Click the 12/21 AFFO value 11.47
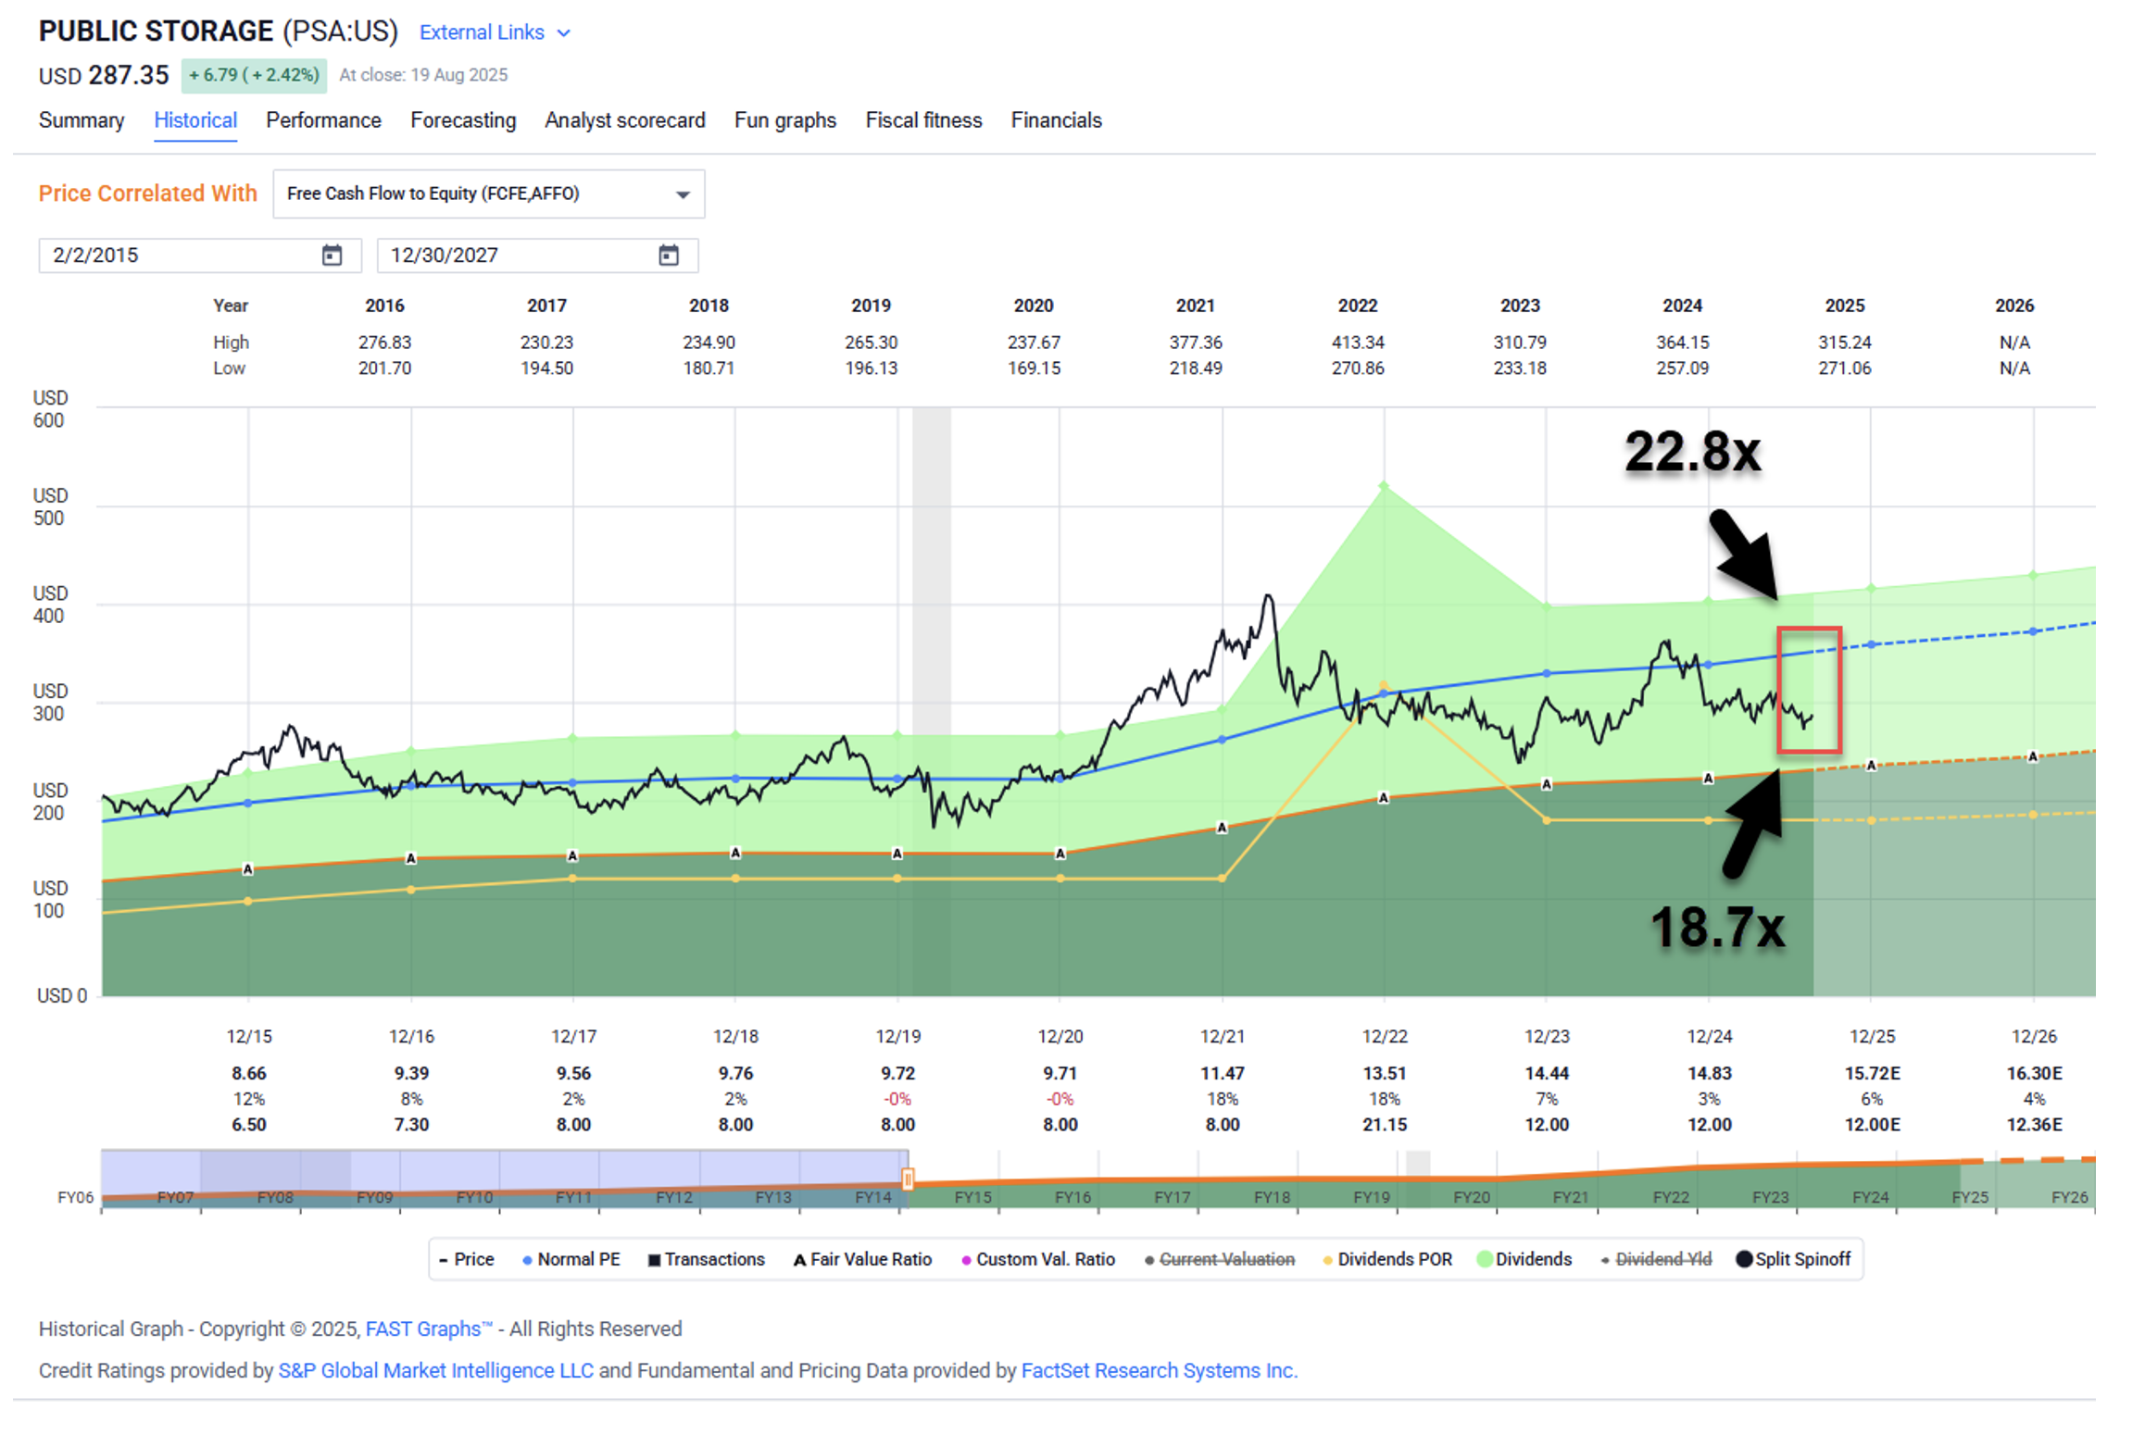Viewport: 2145px width, 1435px height. (x=1222, y=1073)
